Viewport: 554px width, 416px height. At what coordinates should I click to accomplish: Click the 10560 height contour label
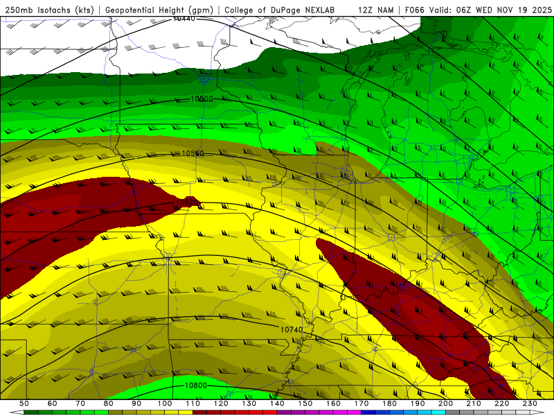(x=193, y=153)
